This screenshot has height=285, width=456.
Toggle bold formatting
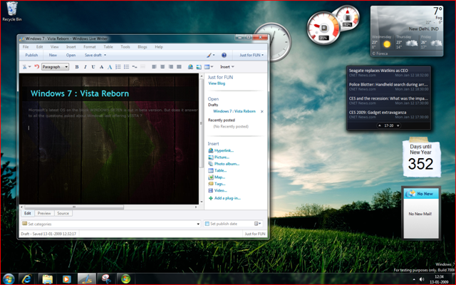(x=77, y=67)
